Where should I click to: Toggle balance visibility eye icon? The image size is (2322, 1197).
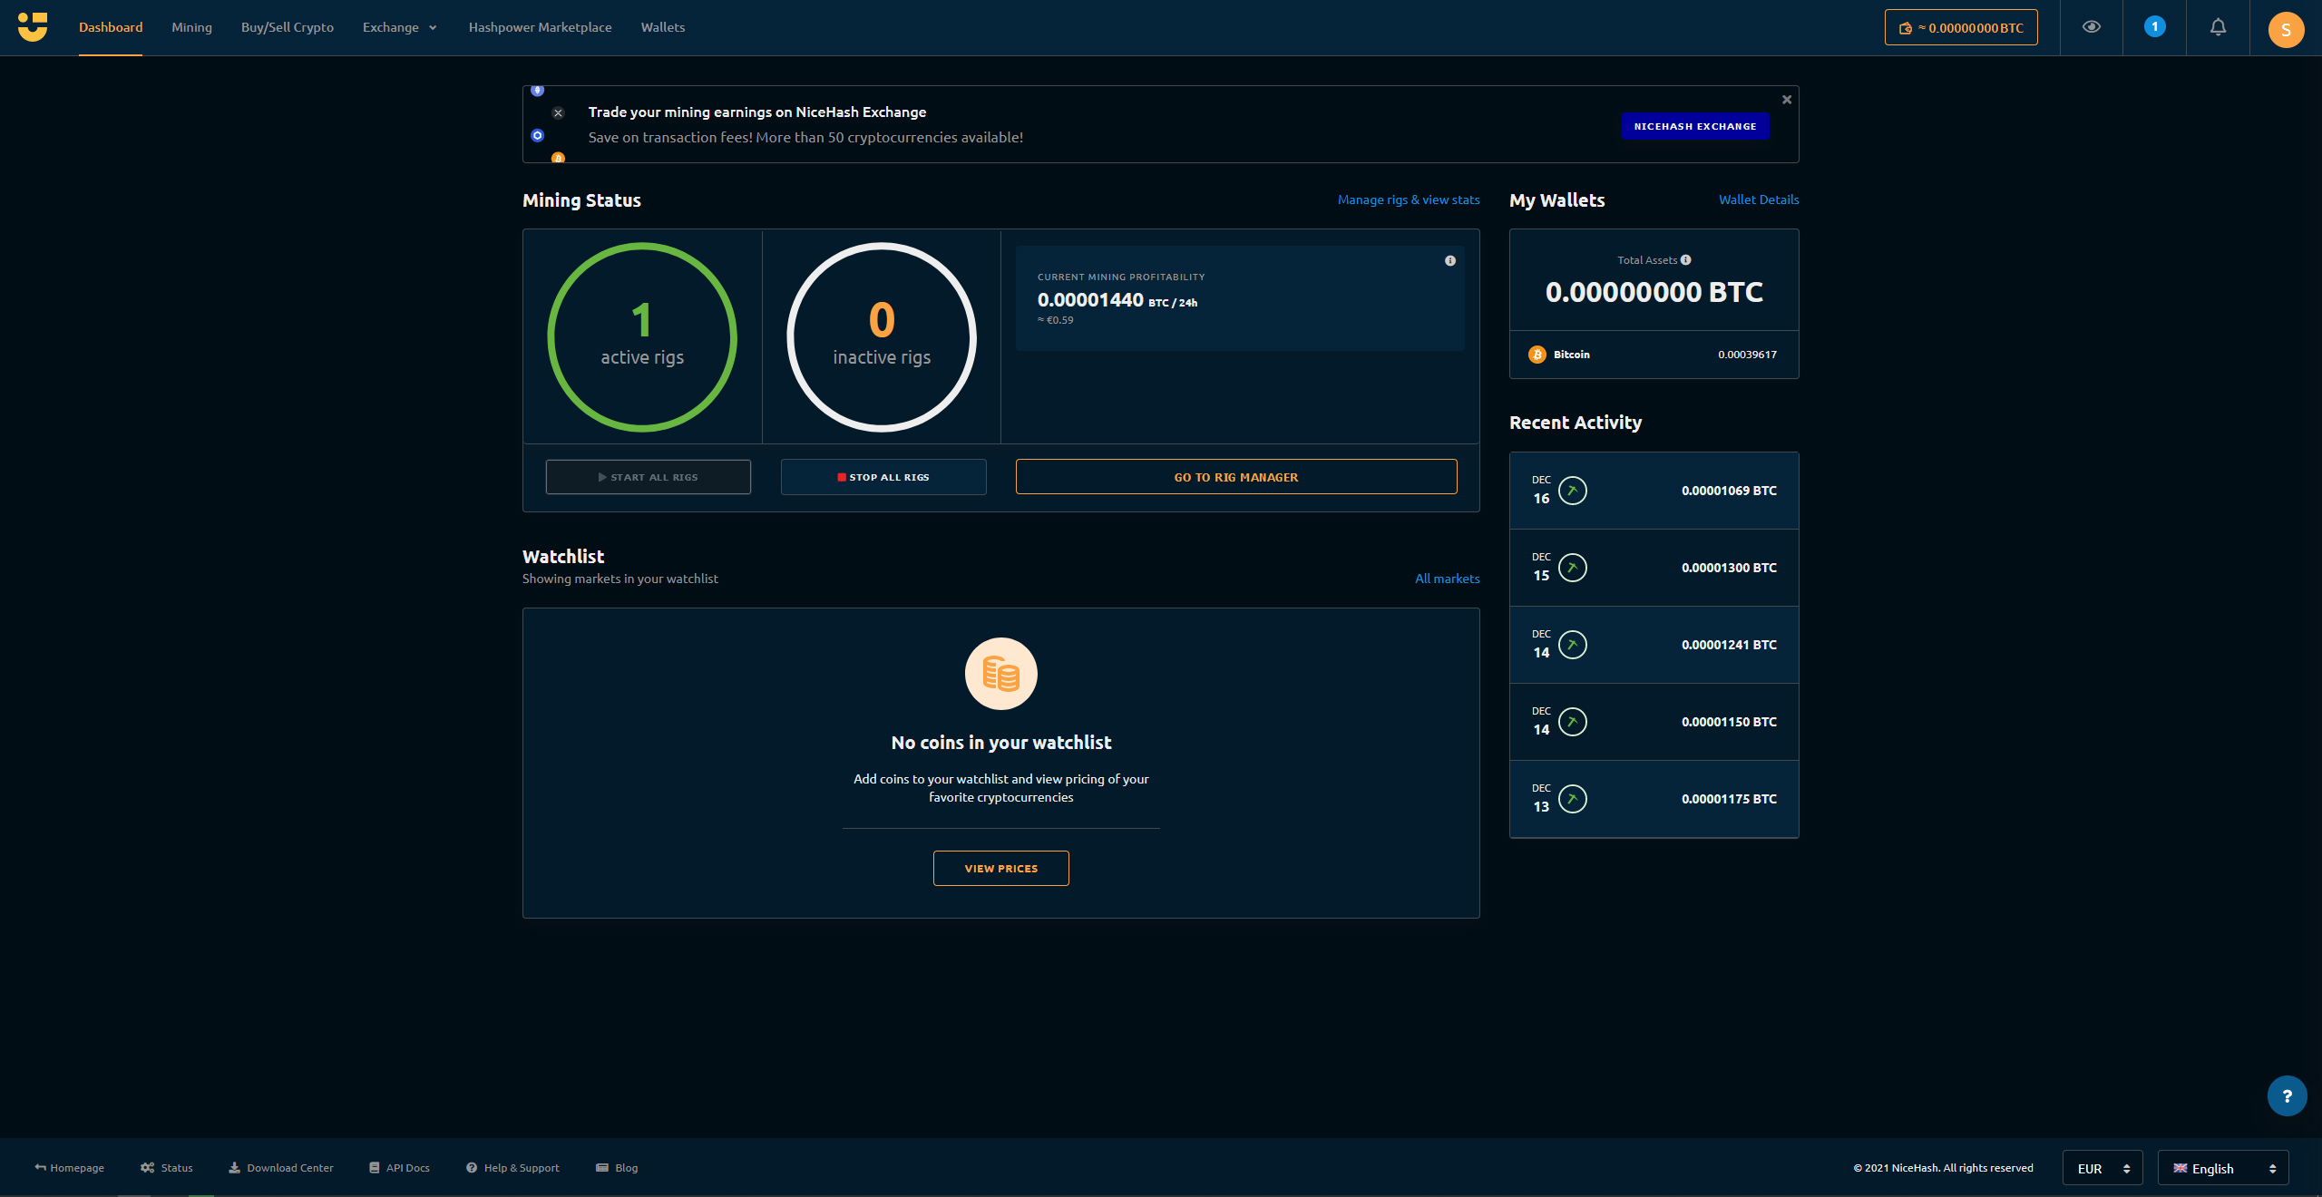point(2092,27)
